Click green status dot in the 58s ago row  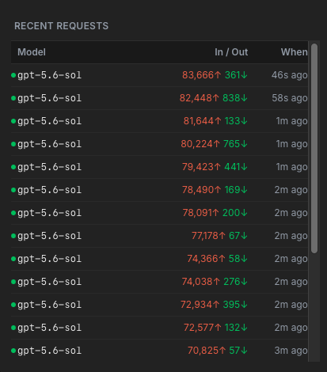click(x=13, y=98)
